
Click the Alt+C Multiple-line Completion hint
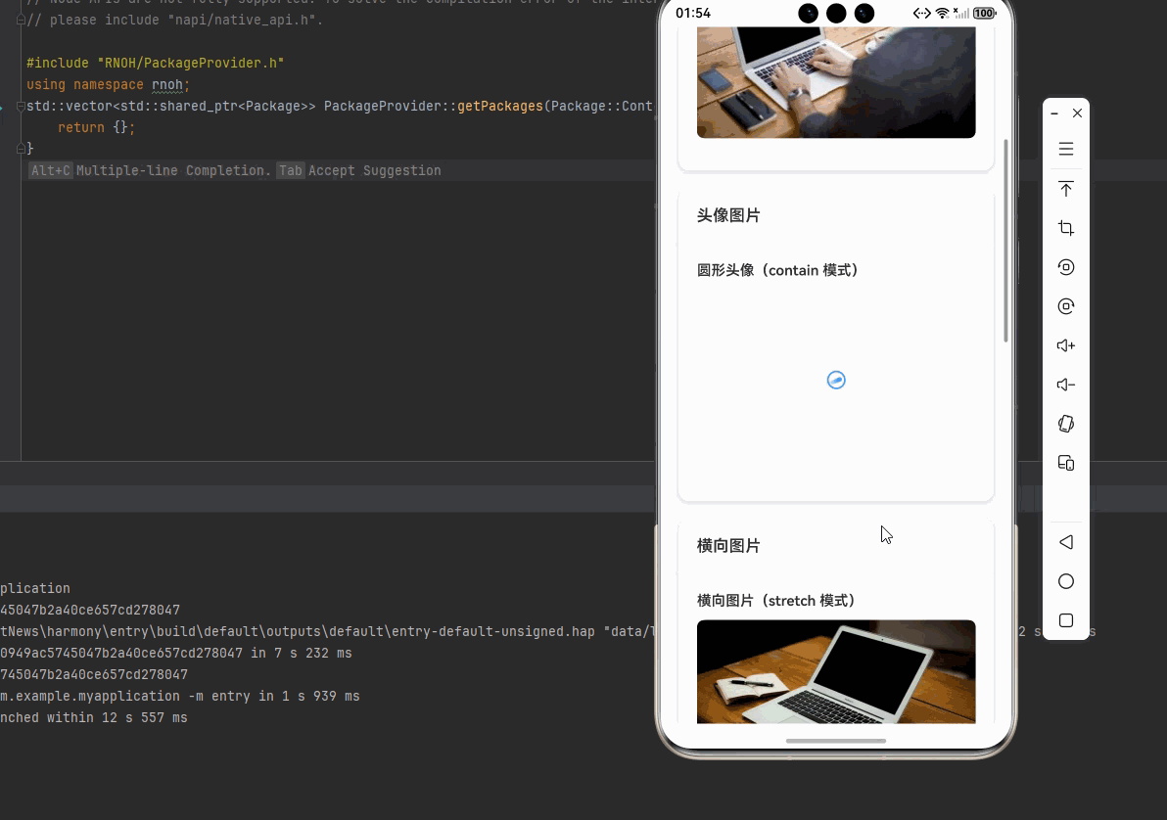pyautogui.click(x=149, y=170)
